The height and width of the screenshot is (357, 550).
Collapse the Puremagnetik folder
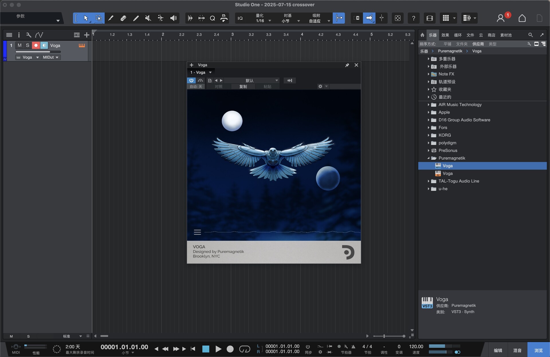pos(429,158)
